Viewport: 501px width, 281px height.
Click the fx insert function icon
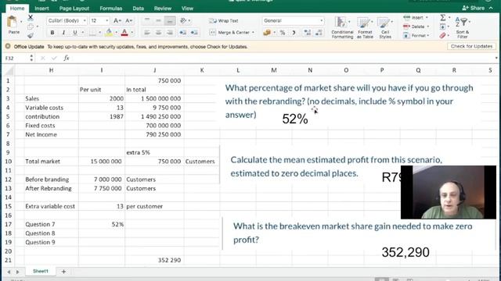pyautogui.click(x=66, y=58)
